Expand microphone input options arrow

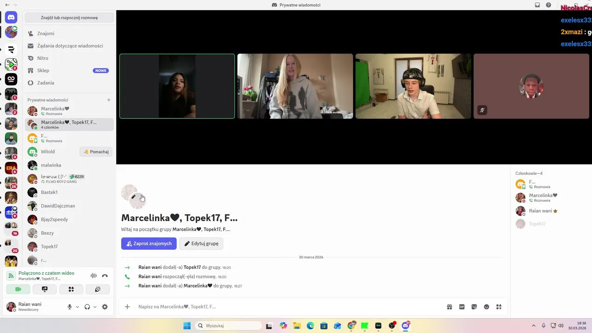click(77, 307)
